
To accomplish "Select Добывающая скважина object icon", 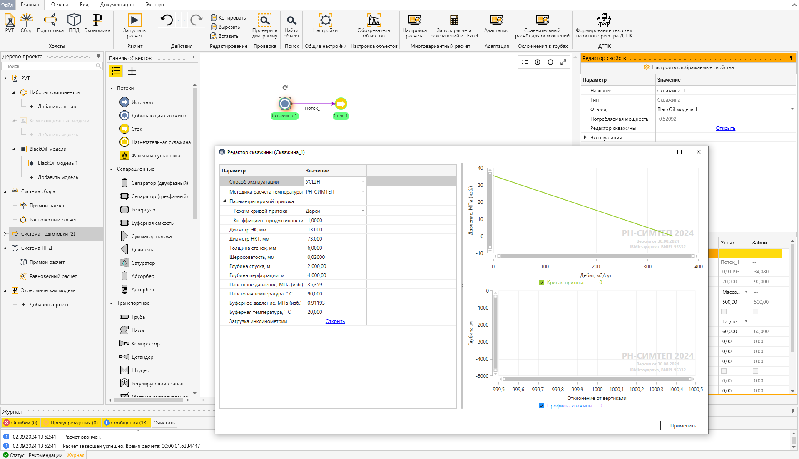I will [124, 115].
